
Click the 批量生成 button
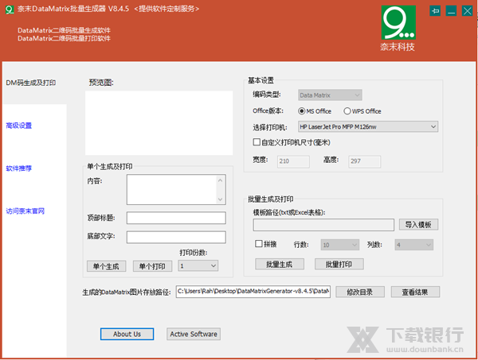280,264
